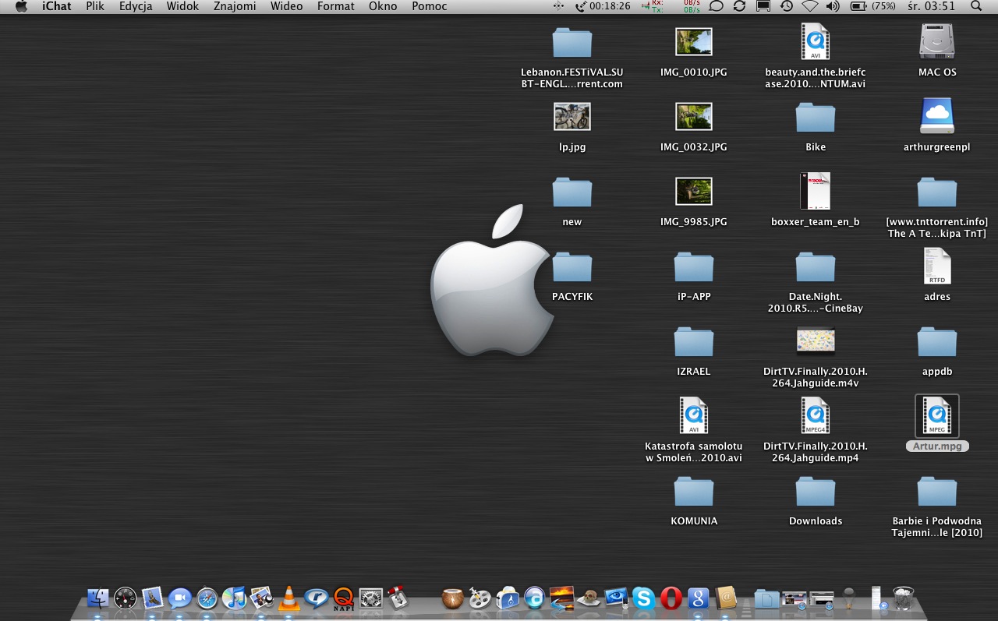The height and width of the screenshot is (621, 998).
Task: Open iPhoto from the dock
Action: pos(261,598)
